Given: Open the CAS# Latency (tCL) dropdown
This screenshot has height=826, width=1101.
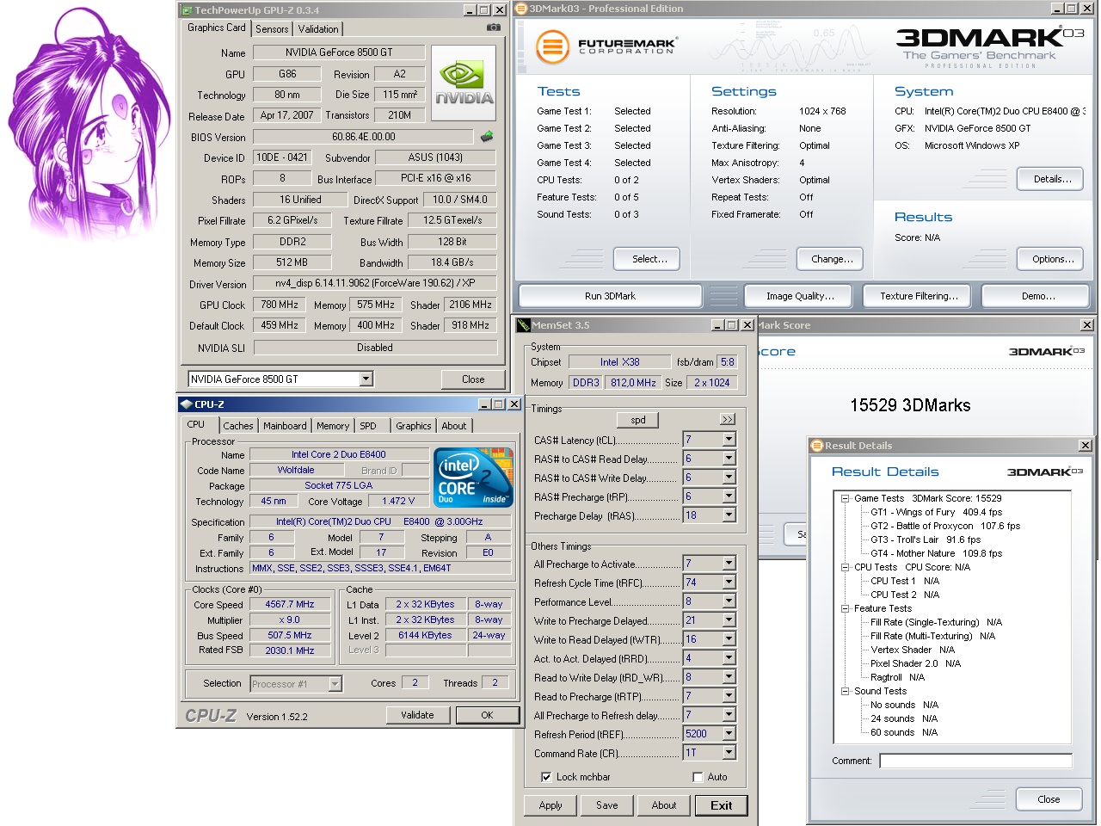Looking at the screenshot, I should pos(729,440).
